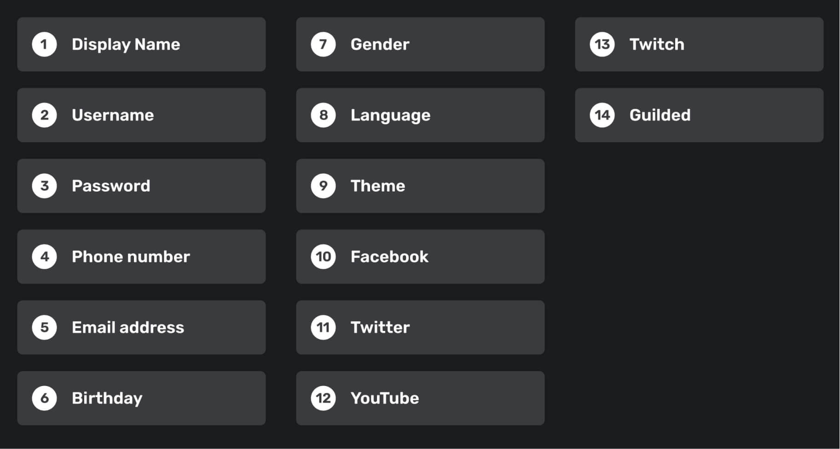Click the Theme label text
This screenshot has height=449, width=840.
[x=378, y=186]
